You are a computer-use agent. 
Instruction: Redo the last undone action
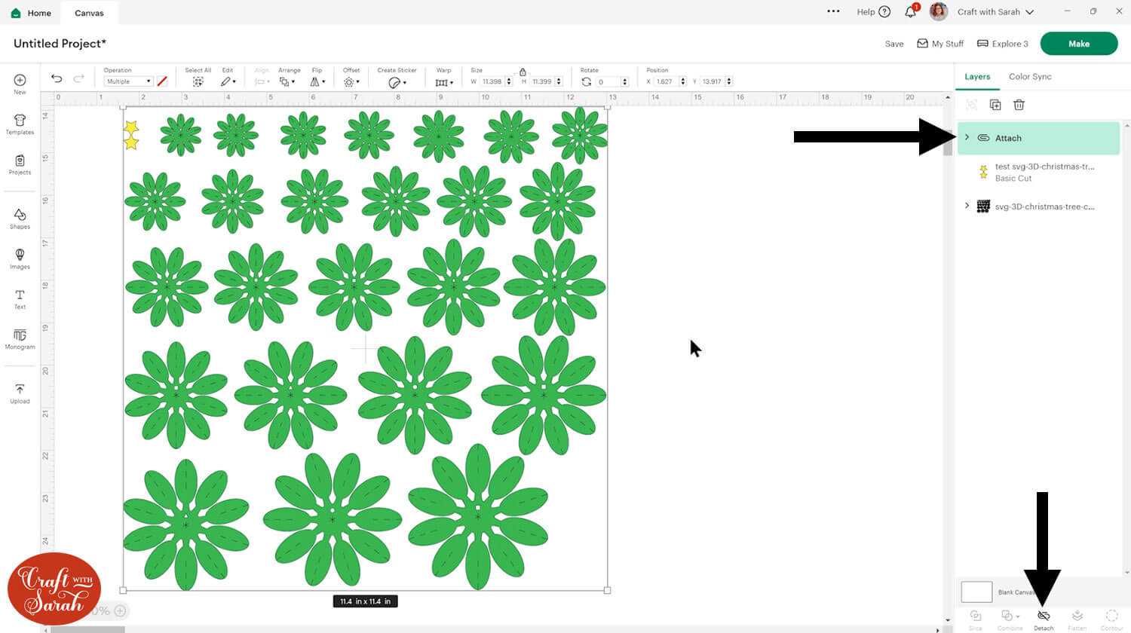(x=78, y=78)
